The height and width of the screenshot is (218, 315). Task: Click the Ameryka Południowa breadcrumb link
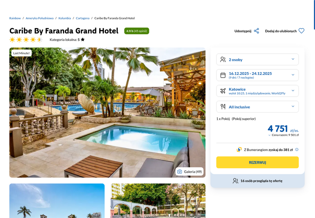tap(40, 18)
